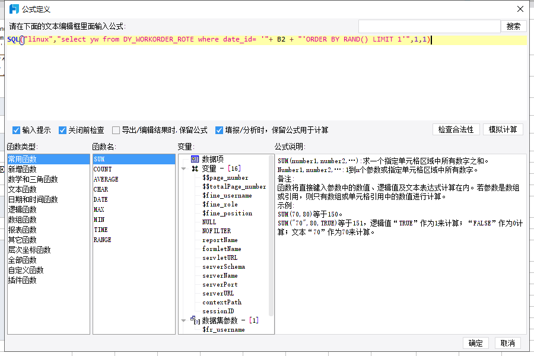Close the 公式定义 dialog window
This screenshot has width=534, height=356.
tap(520, 9)
